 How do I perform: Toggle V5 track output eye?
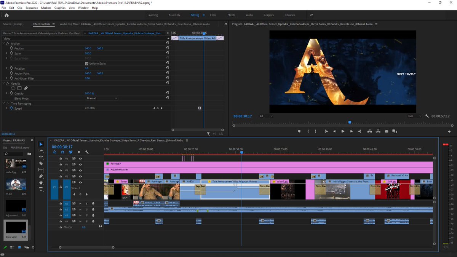[80, 158]
